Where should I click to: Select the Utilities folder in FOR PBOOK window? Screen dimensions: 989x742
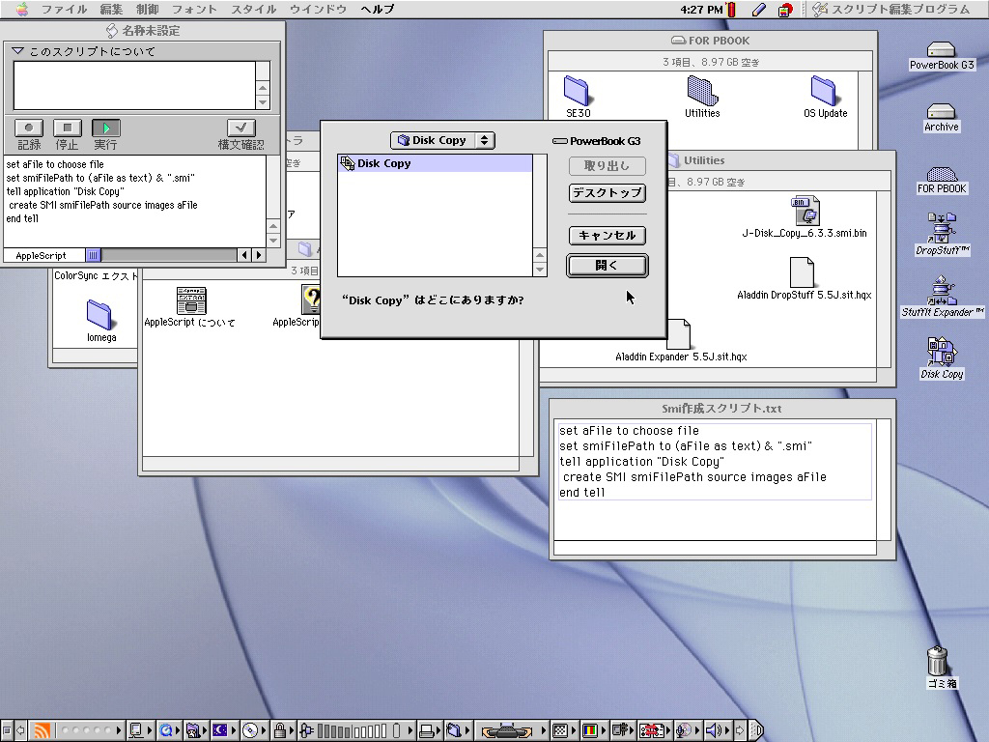pos(702,92)
